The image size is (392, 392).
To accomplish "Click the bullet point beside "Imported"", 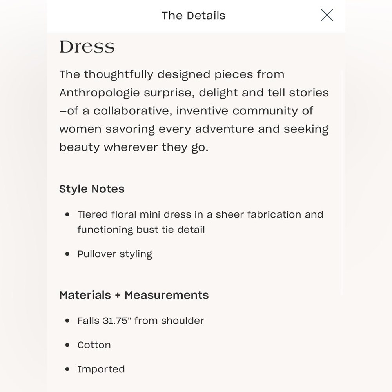I will tap(68, 369).
